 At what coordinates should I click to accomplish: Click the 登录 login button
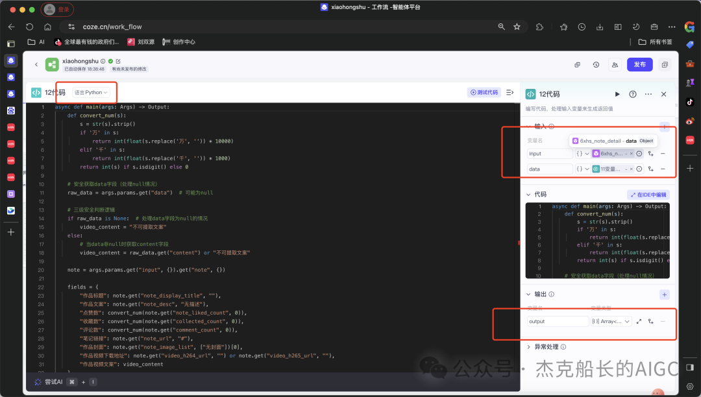click(x=57, y=9)
